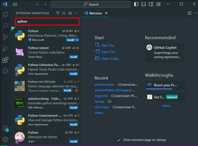Image resolution: width=198 pixels, height=146 pixels.
Task: Install the deprecated Python for VSCode extension
Action: click(x=67, y=90)
